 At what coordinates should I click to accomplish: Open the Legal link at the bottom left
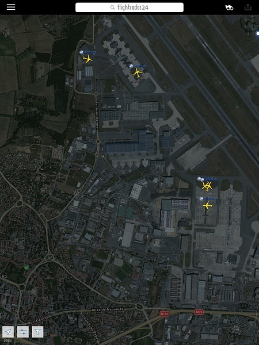[7, 340]
